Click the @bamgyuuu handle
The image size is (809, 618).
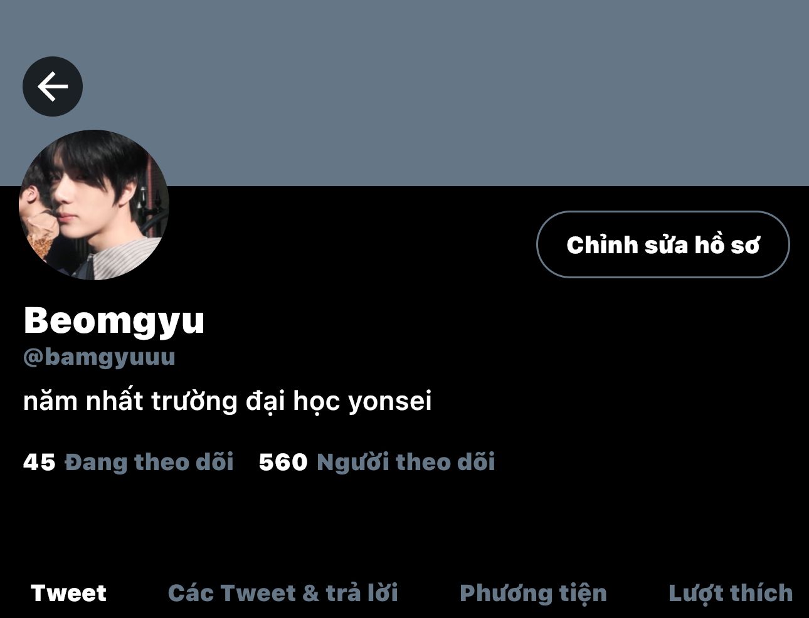[99, 357]
